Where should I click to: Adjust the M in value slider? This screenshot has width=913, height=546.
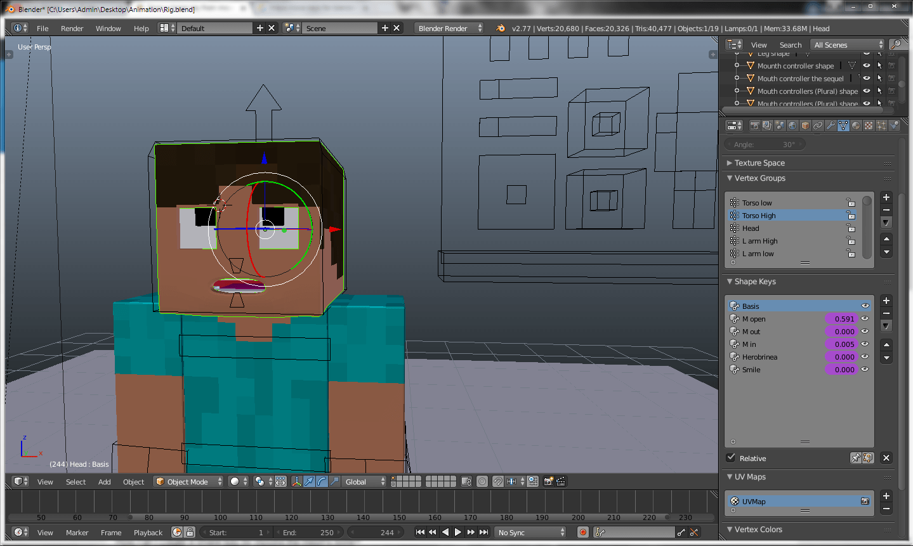tap(841, 344)
